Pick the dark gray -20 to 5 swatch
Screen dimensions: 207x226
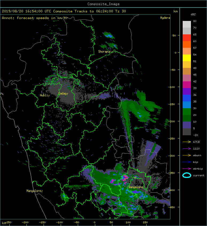coord(187,132)
